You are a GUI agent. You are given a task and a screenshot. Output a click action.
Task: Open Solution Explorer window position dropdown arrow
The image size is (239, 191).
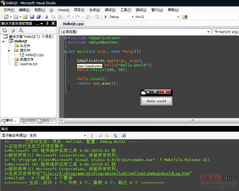coord(42,24)
